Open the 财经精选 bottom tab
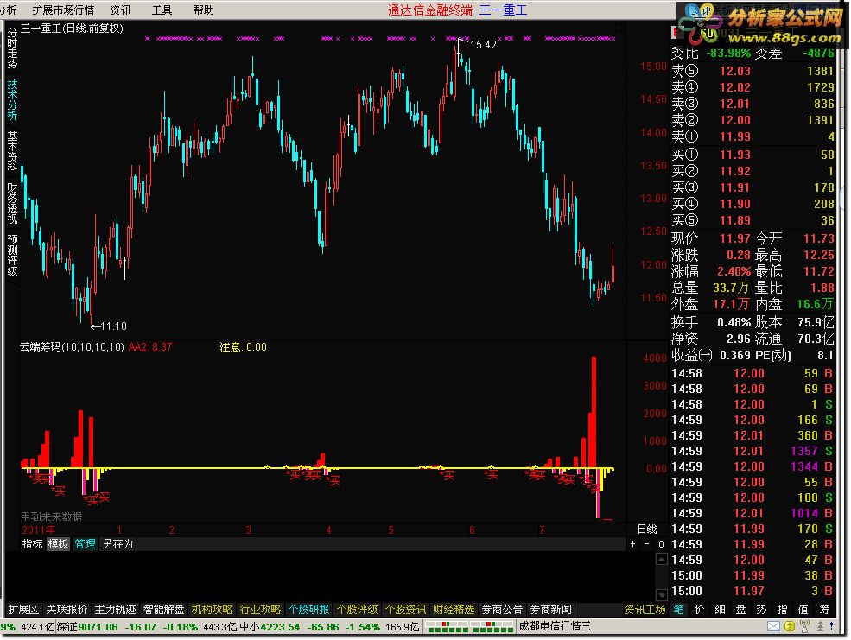851x640 pixels. pos(454,610)
